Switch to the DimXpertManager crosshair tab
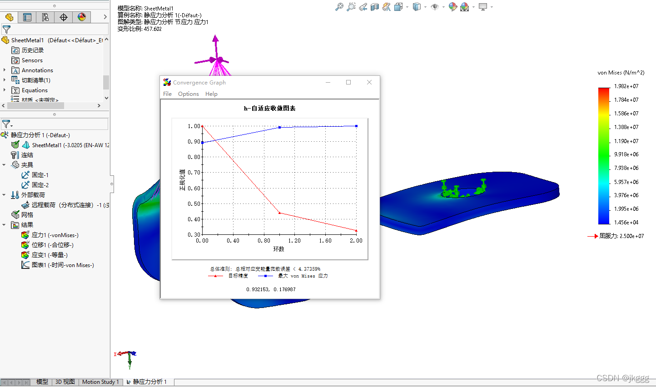 pyautogui.click(x=64, y=17)
